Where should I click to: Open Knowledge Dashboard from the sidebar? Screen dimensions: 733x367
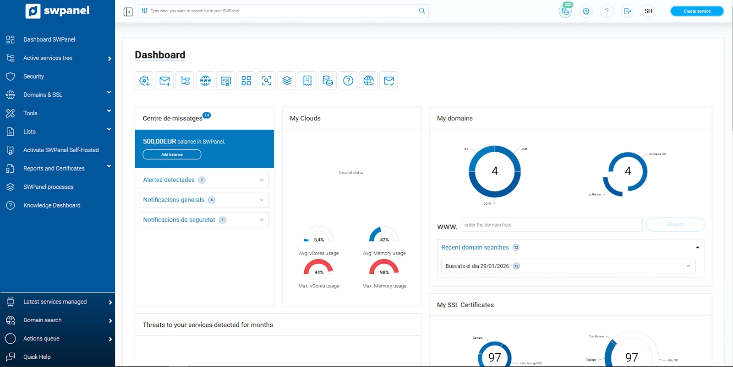(x=52, y=205)
